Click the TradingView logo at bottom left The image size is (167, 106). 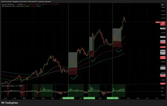10,103
